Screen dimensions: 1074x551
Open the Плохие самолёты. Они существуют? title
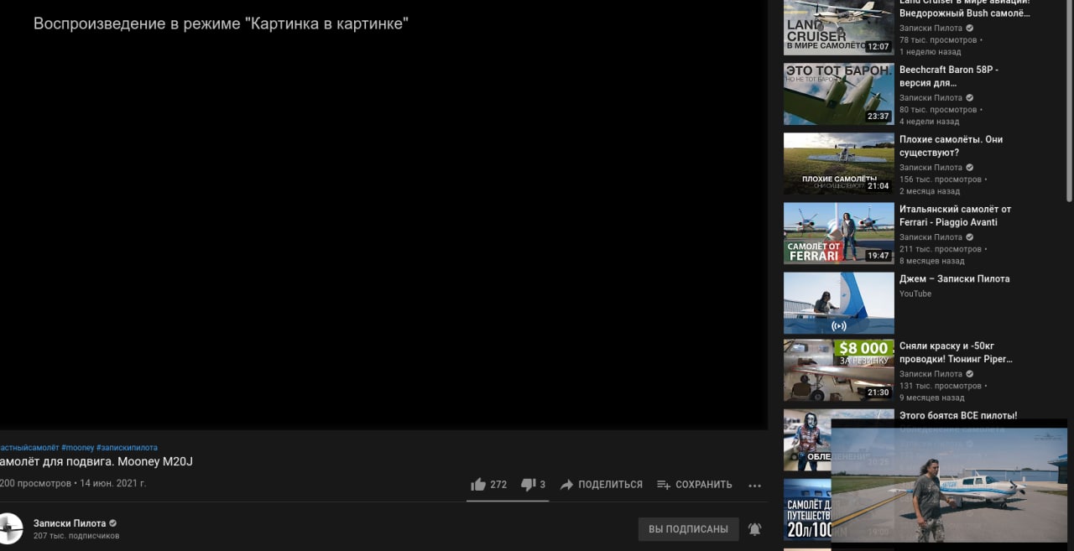coord(951,146)
